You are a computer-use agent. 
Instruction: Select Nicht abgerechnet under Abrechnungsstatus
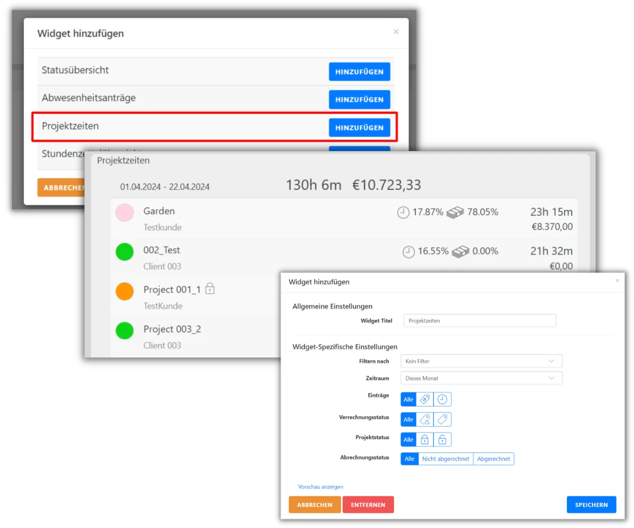tap(445, 458)
